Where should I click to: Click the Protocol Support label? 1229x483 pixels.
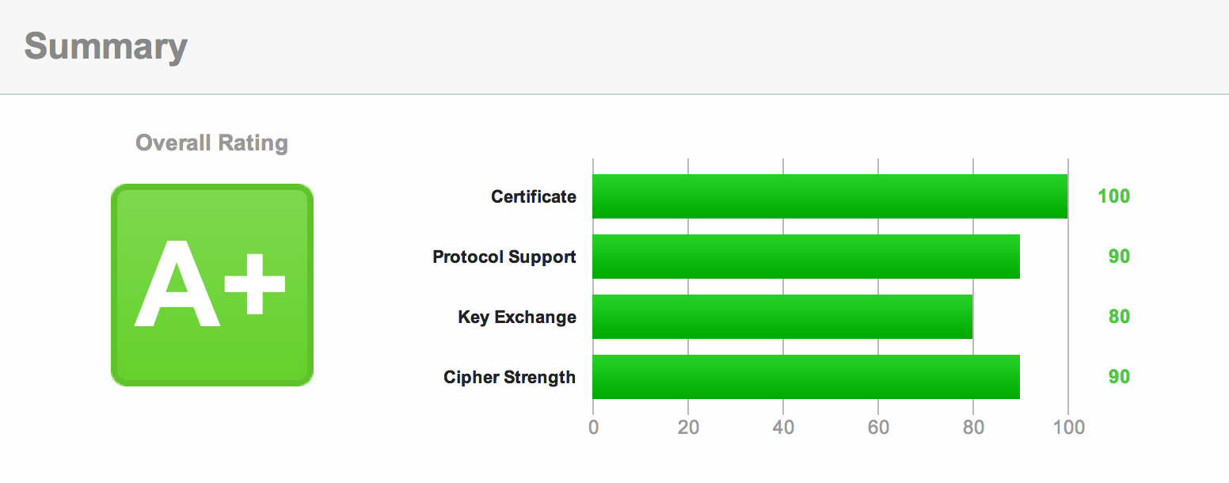(x=504, y=257)
